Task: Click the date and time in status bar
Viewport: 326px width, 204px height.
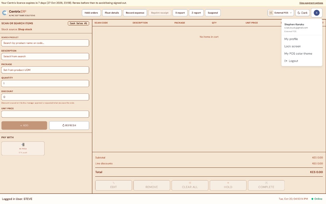Action: pyautogui.click(x=293, y=199)
